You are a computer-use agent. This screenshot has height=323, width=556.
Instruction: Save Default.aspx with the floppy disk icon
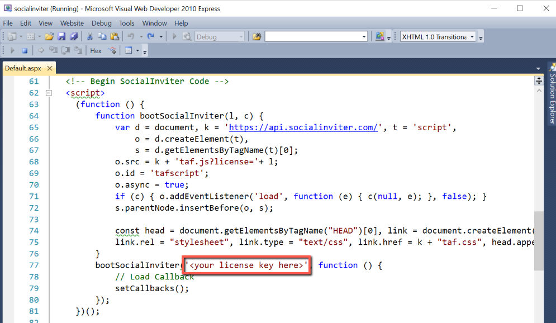click(x=61, y=36)
